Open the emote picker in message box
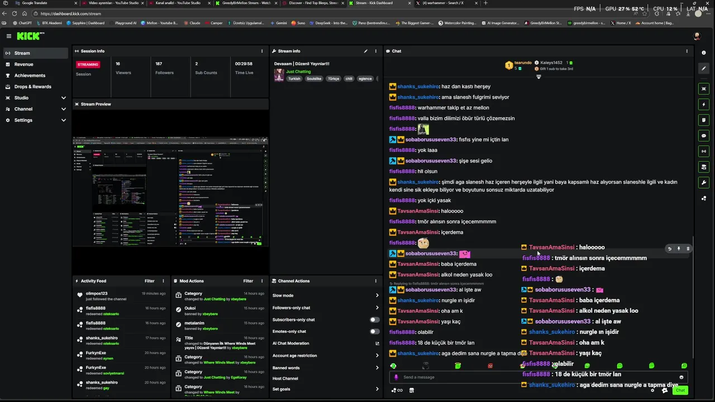The width and height of the screenshot is (715, 402). click(x=681, y=377)
